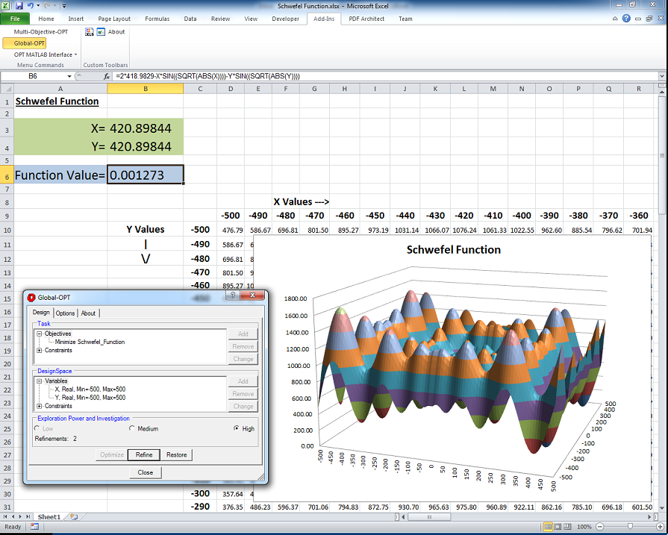Open the Name Box dropdown arrow
668x535 pixels.
69,76
